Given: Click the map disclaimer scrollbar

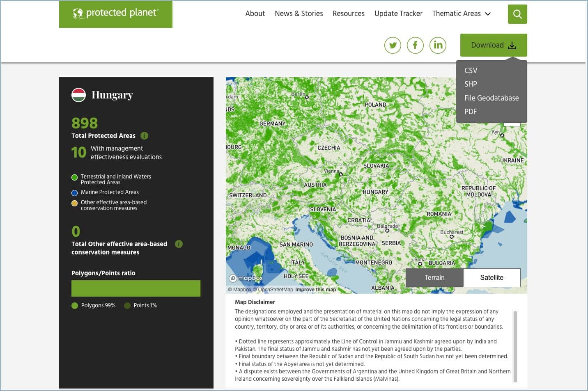Looking at the screenshot, I should coord(515,346).
